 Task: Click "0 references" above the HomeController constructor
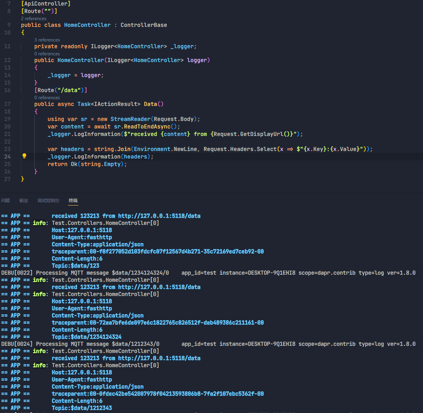tap(47, 53)
